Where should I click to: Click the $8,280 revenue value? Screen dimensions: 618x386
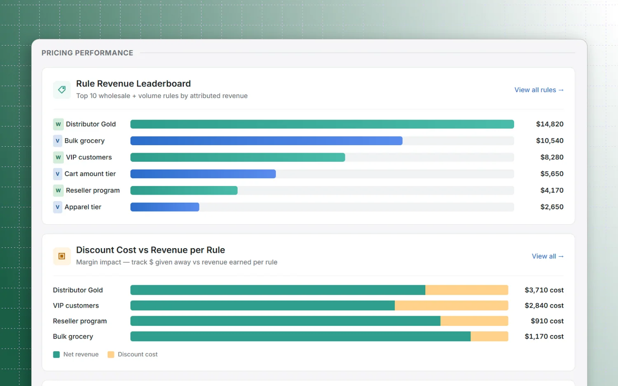click(552, 157)
